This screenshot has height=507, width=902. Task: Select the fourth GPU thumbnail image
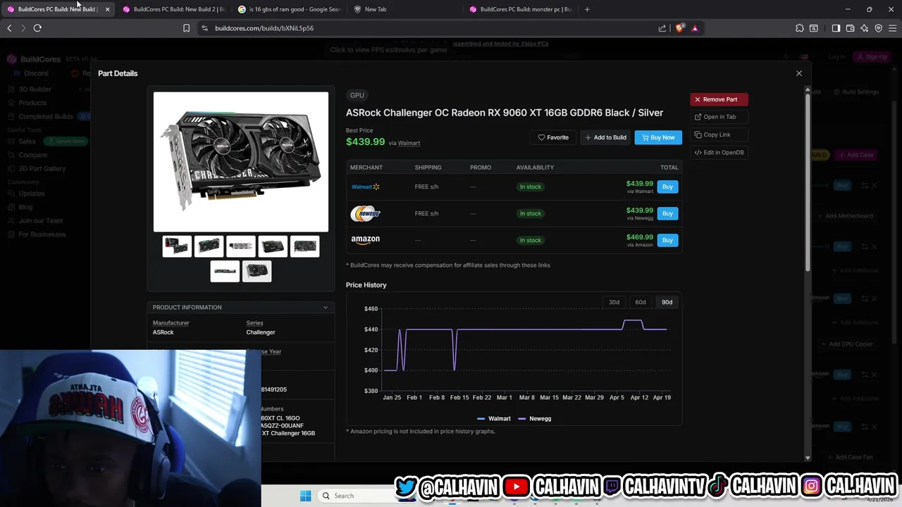click(273, 246)
